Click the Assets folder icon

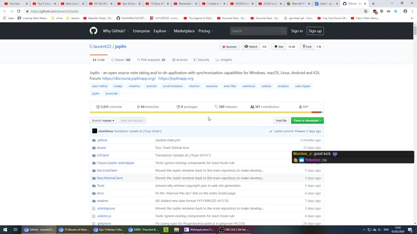click(x=93, y=148)
